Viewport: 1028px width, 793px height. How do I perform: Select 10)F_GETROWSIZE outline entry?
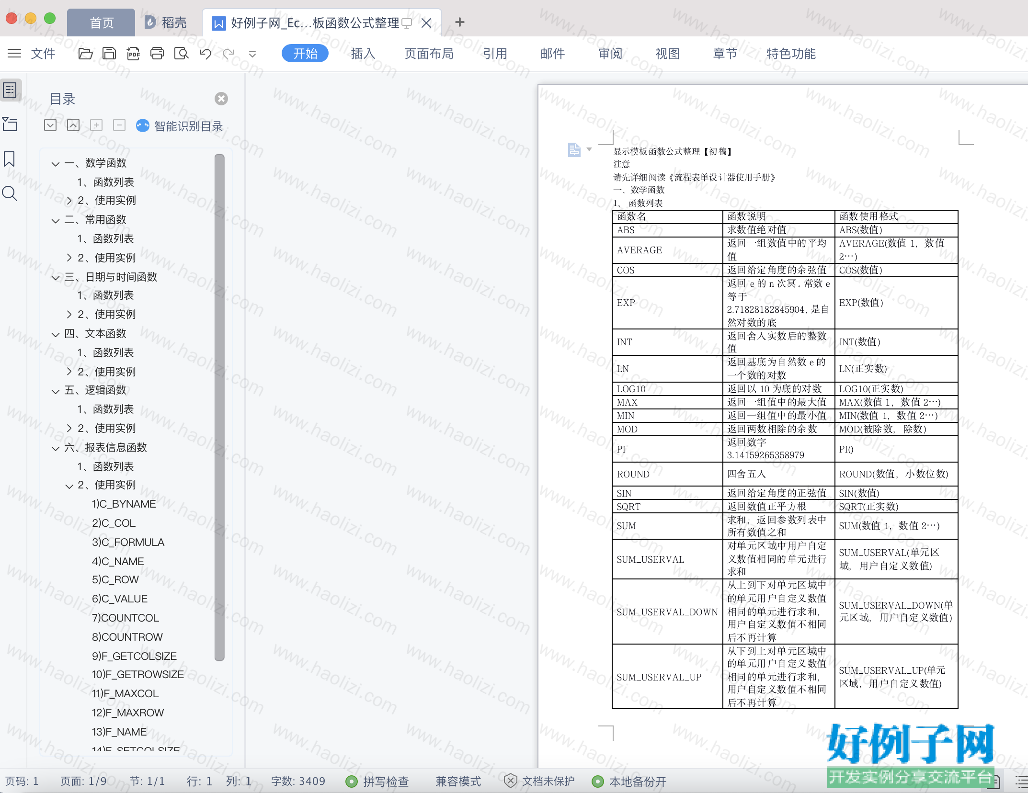[x=138, y=674]
